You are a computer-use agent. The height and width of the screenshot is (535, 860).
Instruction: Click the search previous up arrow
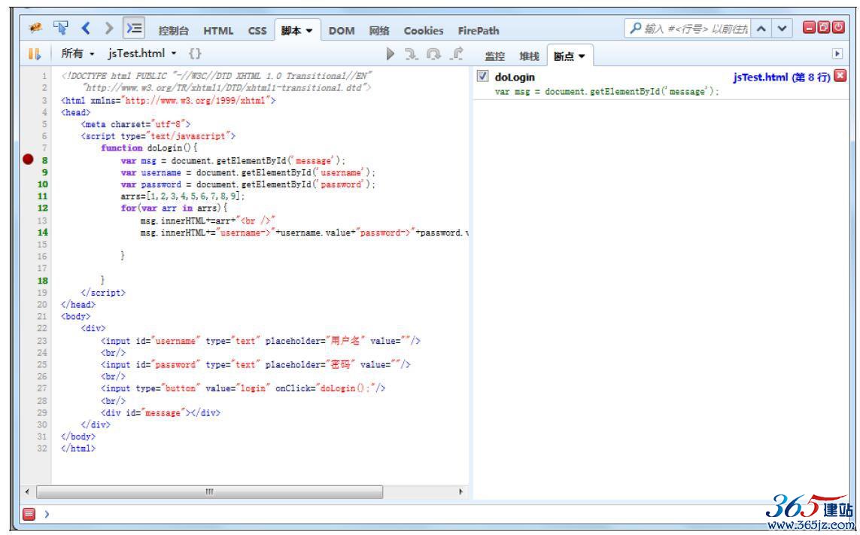(761, 29)
